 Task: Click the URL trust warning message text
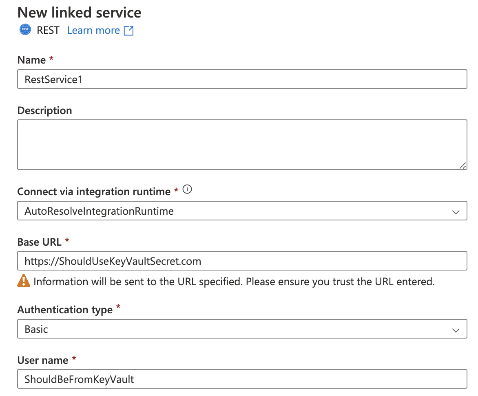[234, 282]
